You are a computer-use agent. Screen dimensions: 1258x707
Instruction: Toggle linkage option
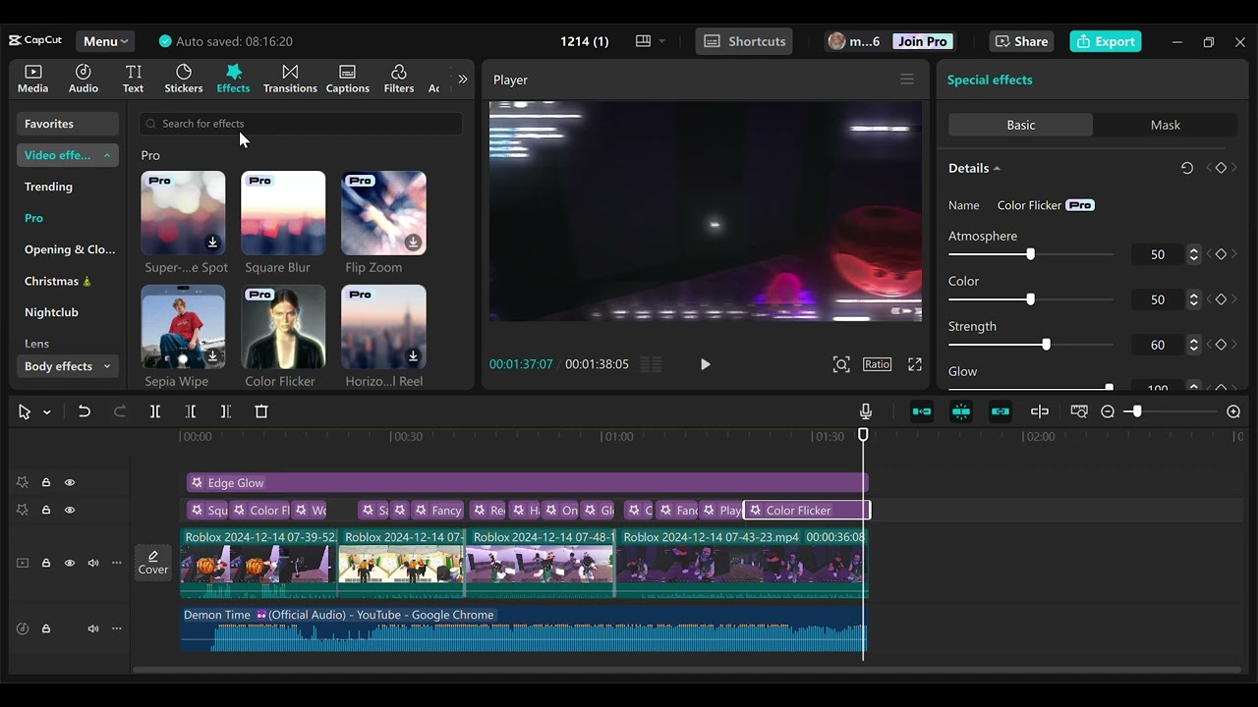1001,411
